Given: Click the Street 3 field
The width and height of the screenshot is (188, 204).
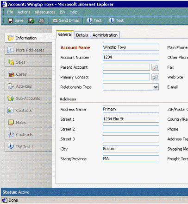Looking at the screenshot, I should point(131,139).
